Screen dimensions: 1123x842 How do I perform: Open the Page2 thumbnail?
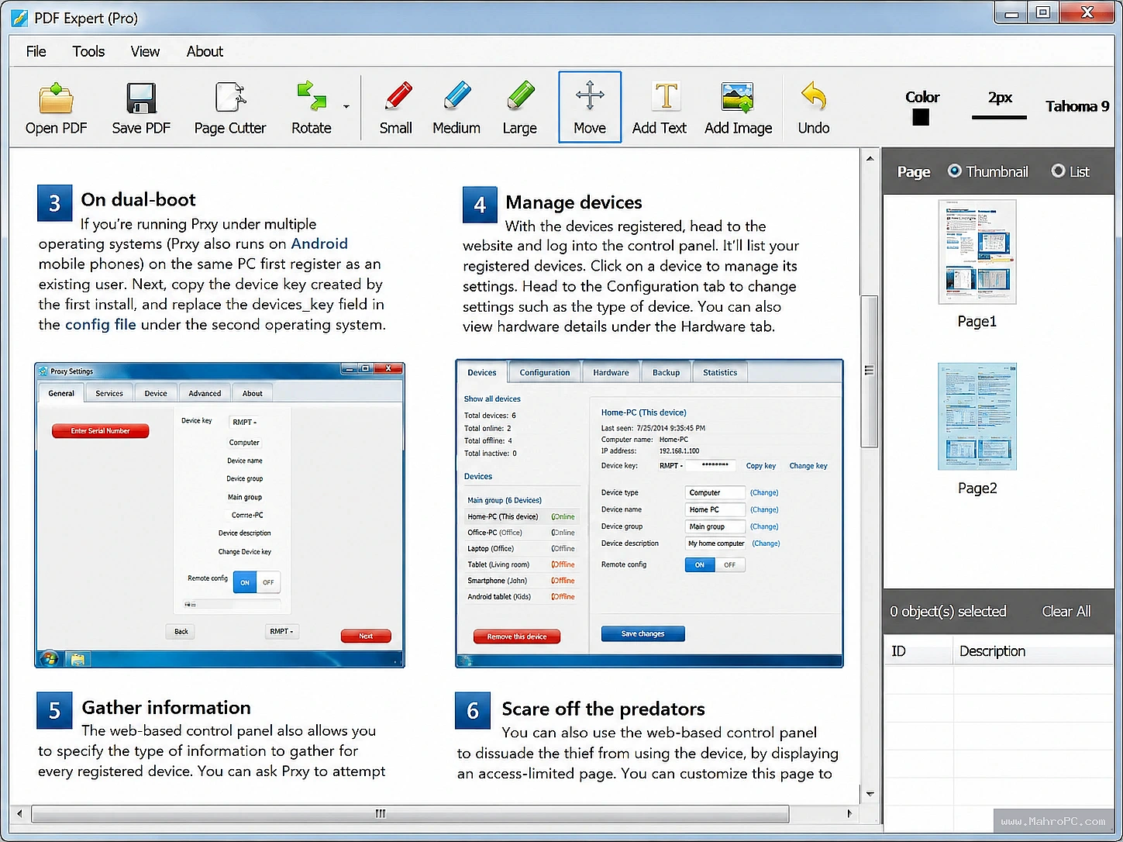point(977,416)
